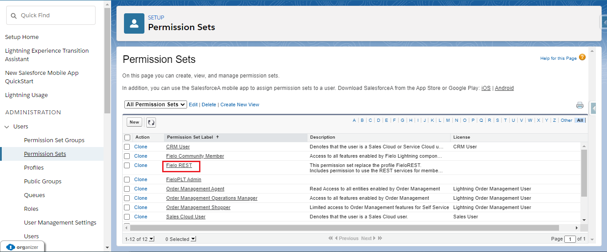
Task: Check the Fielo REST row checkbox
Action: pos(127,165)
